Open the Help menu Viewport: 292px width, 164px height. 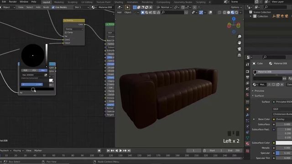pos(34,2)
